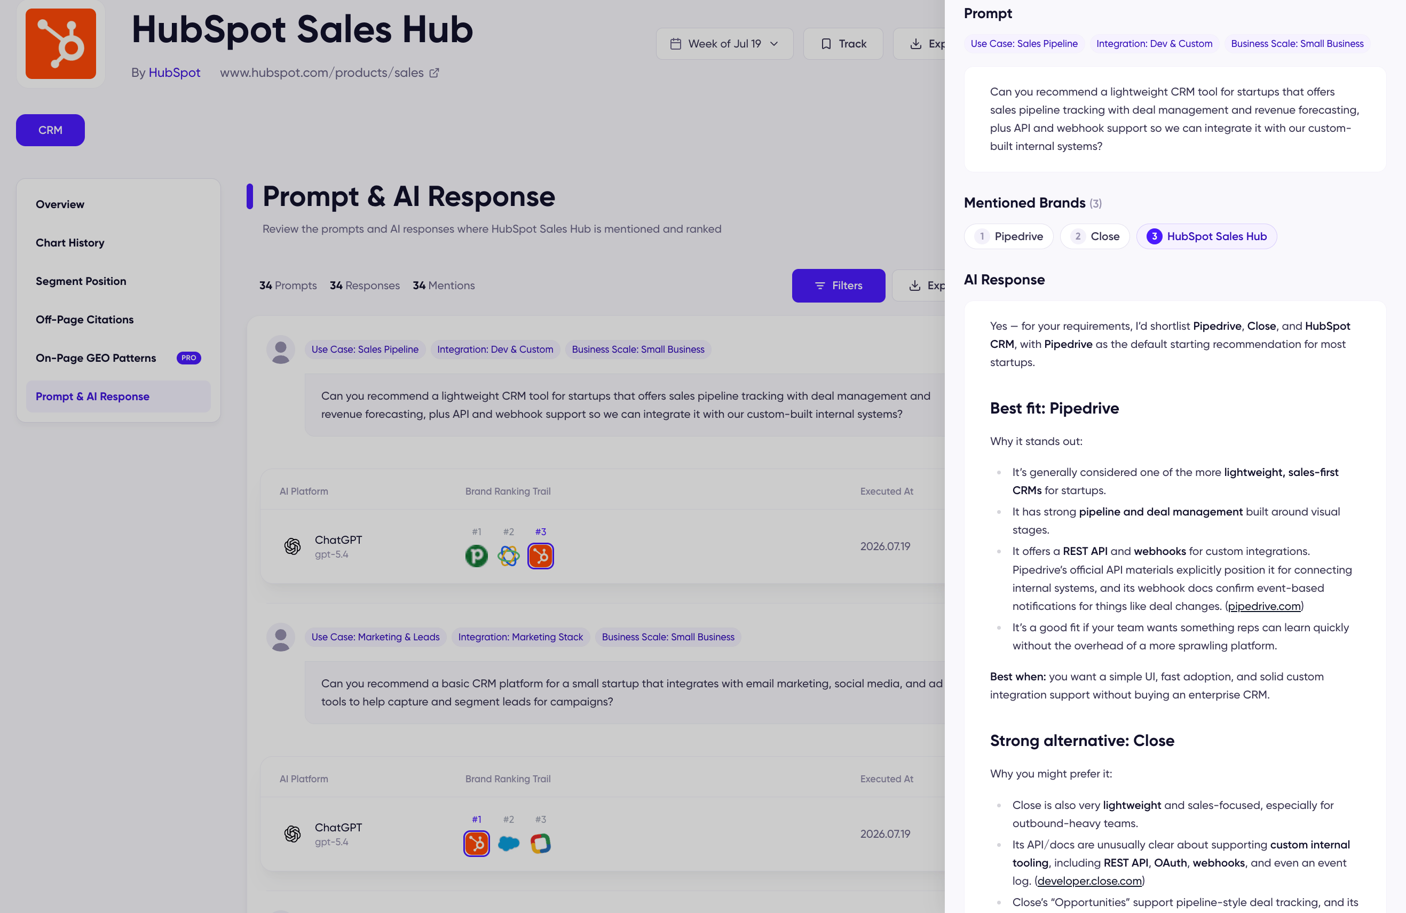Viewport: 1406px width, 913px height.
Task: Click the #1 HubSpot icon in second ranking trail
Action: click(476, 843)
